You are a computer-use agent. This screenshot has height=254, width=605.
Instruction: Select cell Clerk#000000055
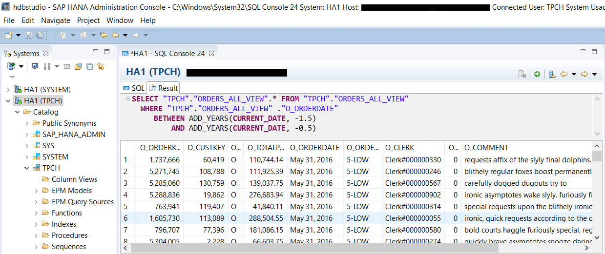[413, 218]
